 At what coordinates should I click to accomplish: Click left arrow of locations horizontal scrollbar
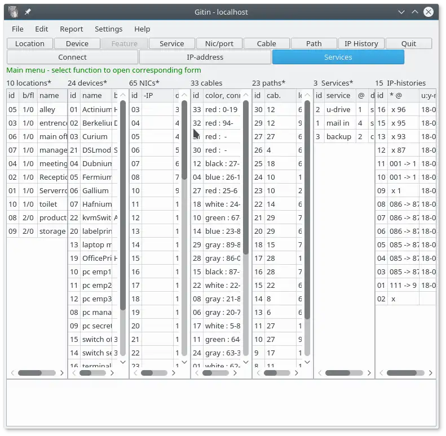tap(12, 373)
